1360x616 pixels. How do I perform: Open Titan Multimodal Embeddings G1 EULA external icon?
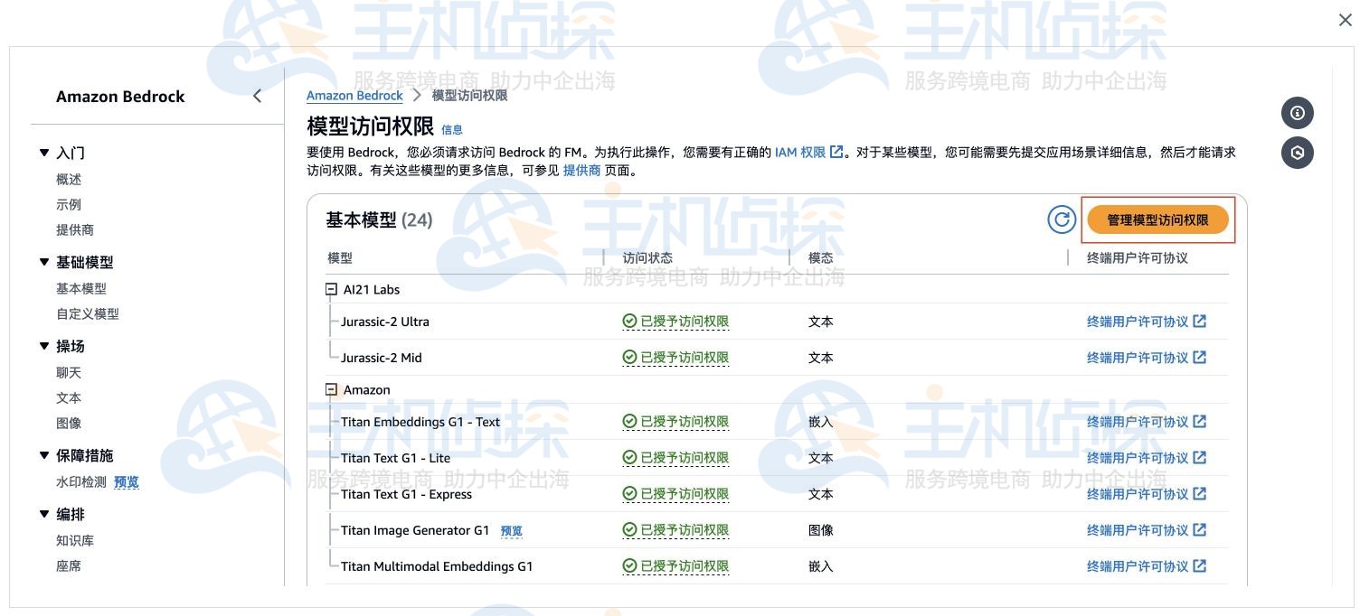1199,566
